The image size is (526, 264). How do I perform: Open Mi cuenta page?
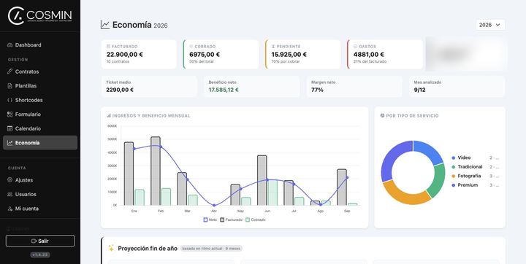(x=40, y=209)
